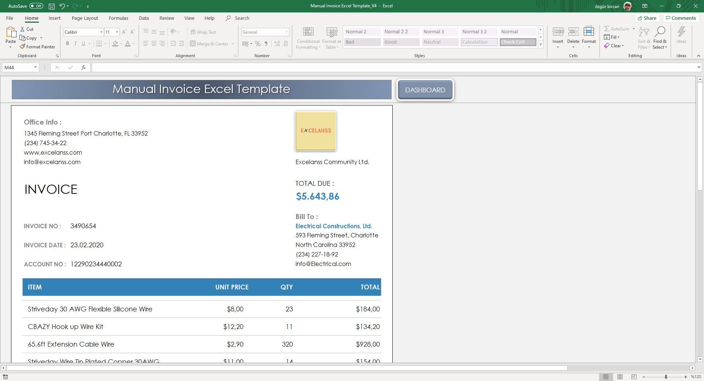Apply the Check Cell style
704x381 pixels.
pos(518,42)
